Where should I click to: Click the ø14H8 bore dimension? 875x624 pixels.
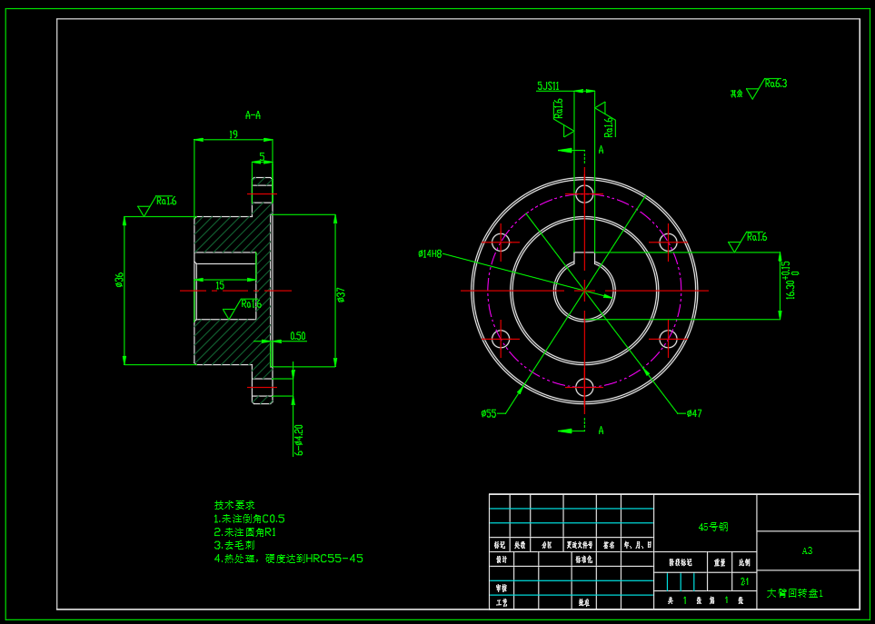430,253
